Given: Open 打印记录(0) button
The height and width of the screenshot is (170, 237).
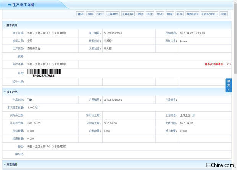Looking at the screenshot, I should click(x=209, y=14).
